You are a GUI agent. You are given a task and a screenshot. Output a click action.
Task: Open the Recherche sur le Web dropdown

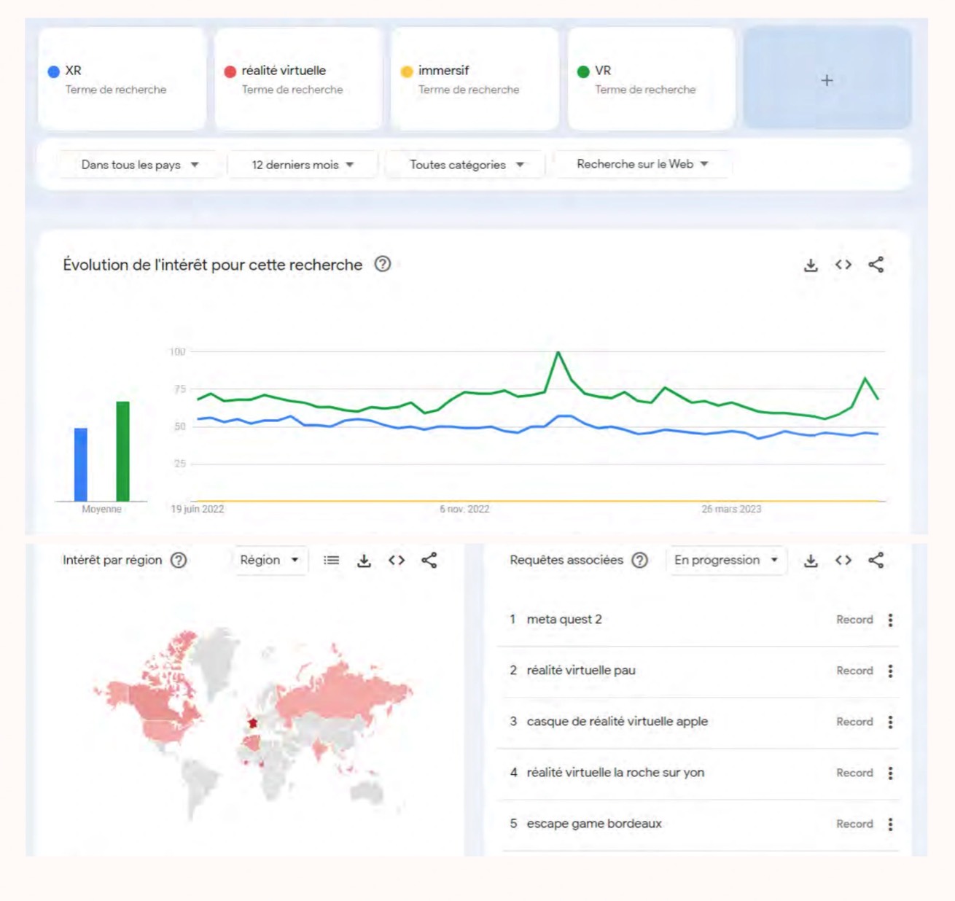(x=642, y=164)
